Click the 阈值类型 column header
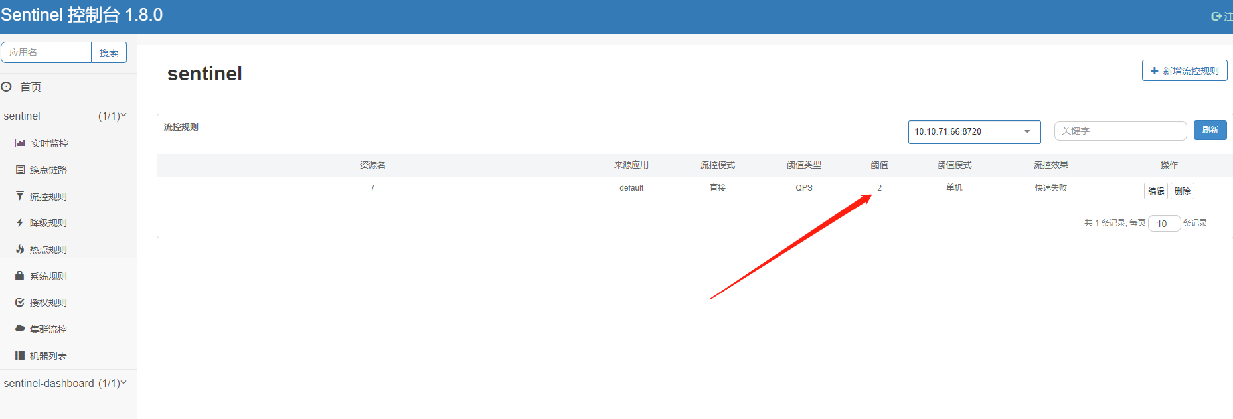This screenshot has height=419, width=1233. point(804,165)
